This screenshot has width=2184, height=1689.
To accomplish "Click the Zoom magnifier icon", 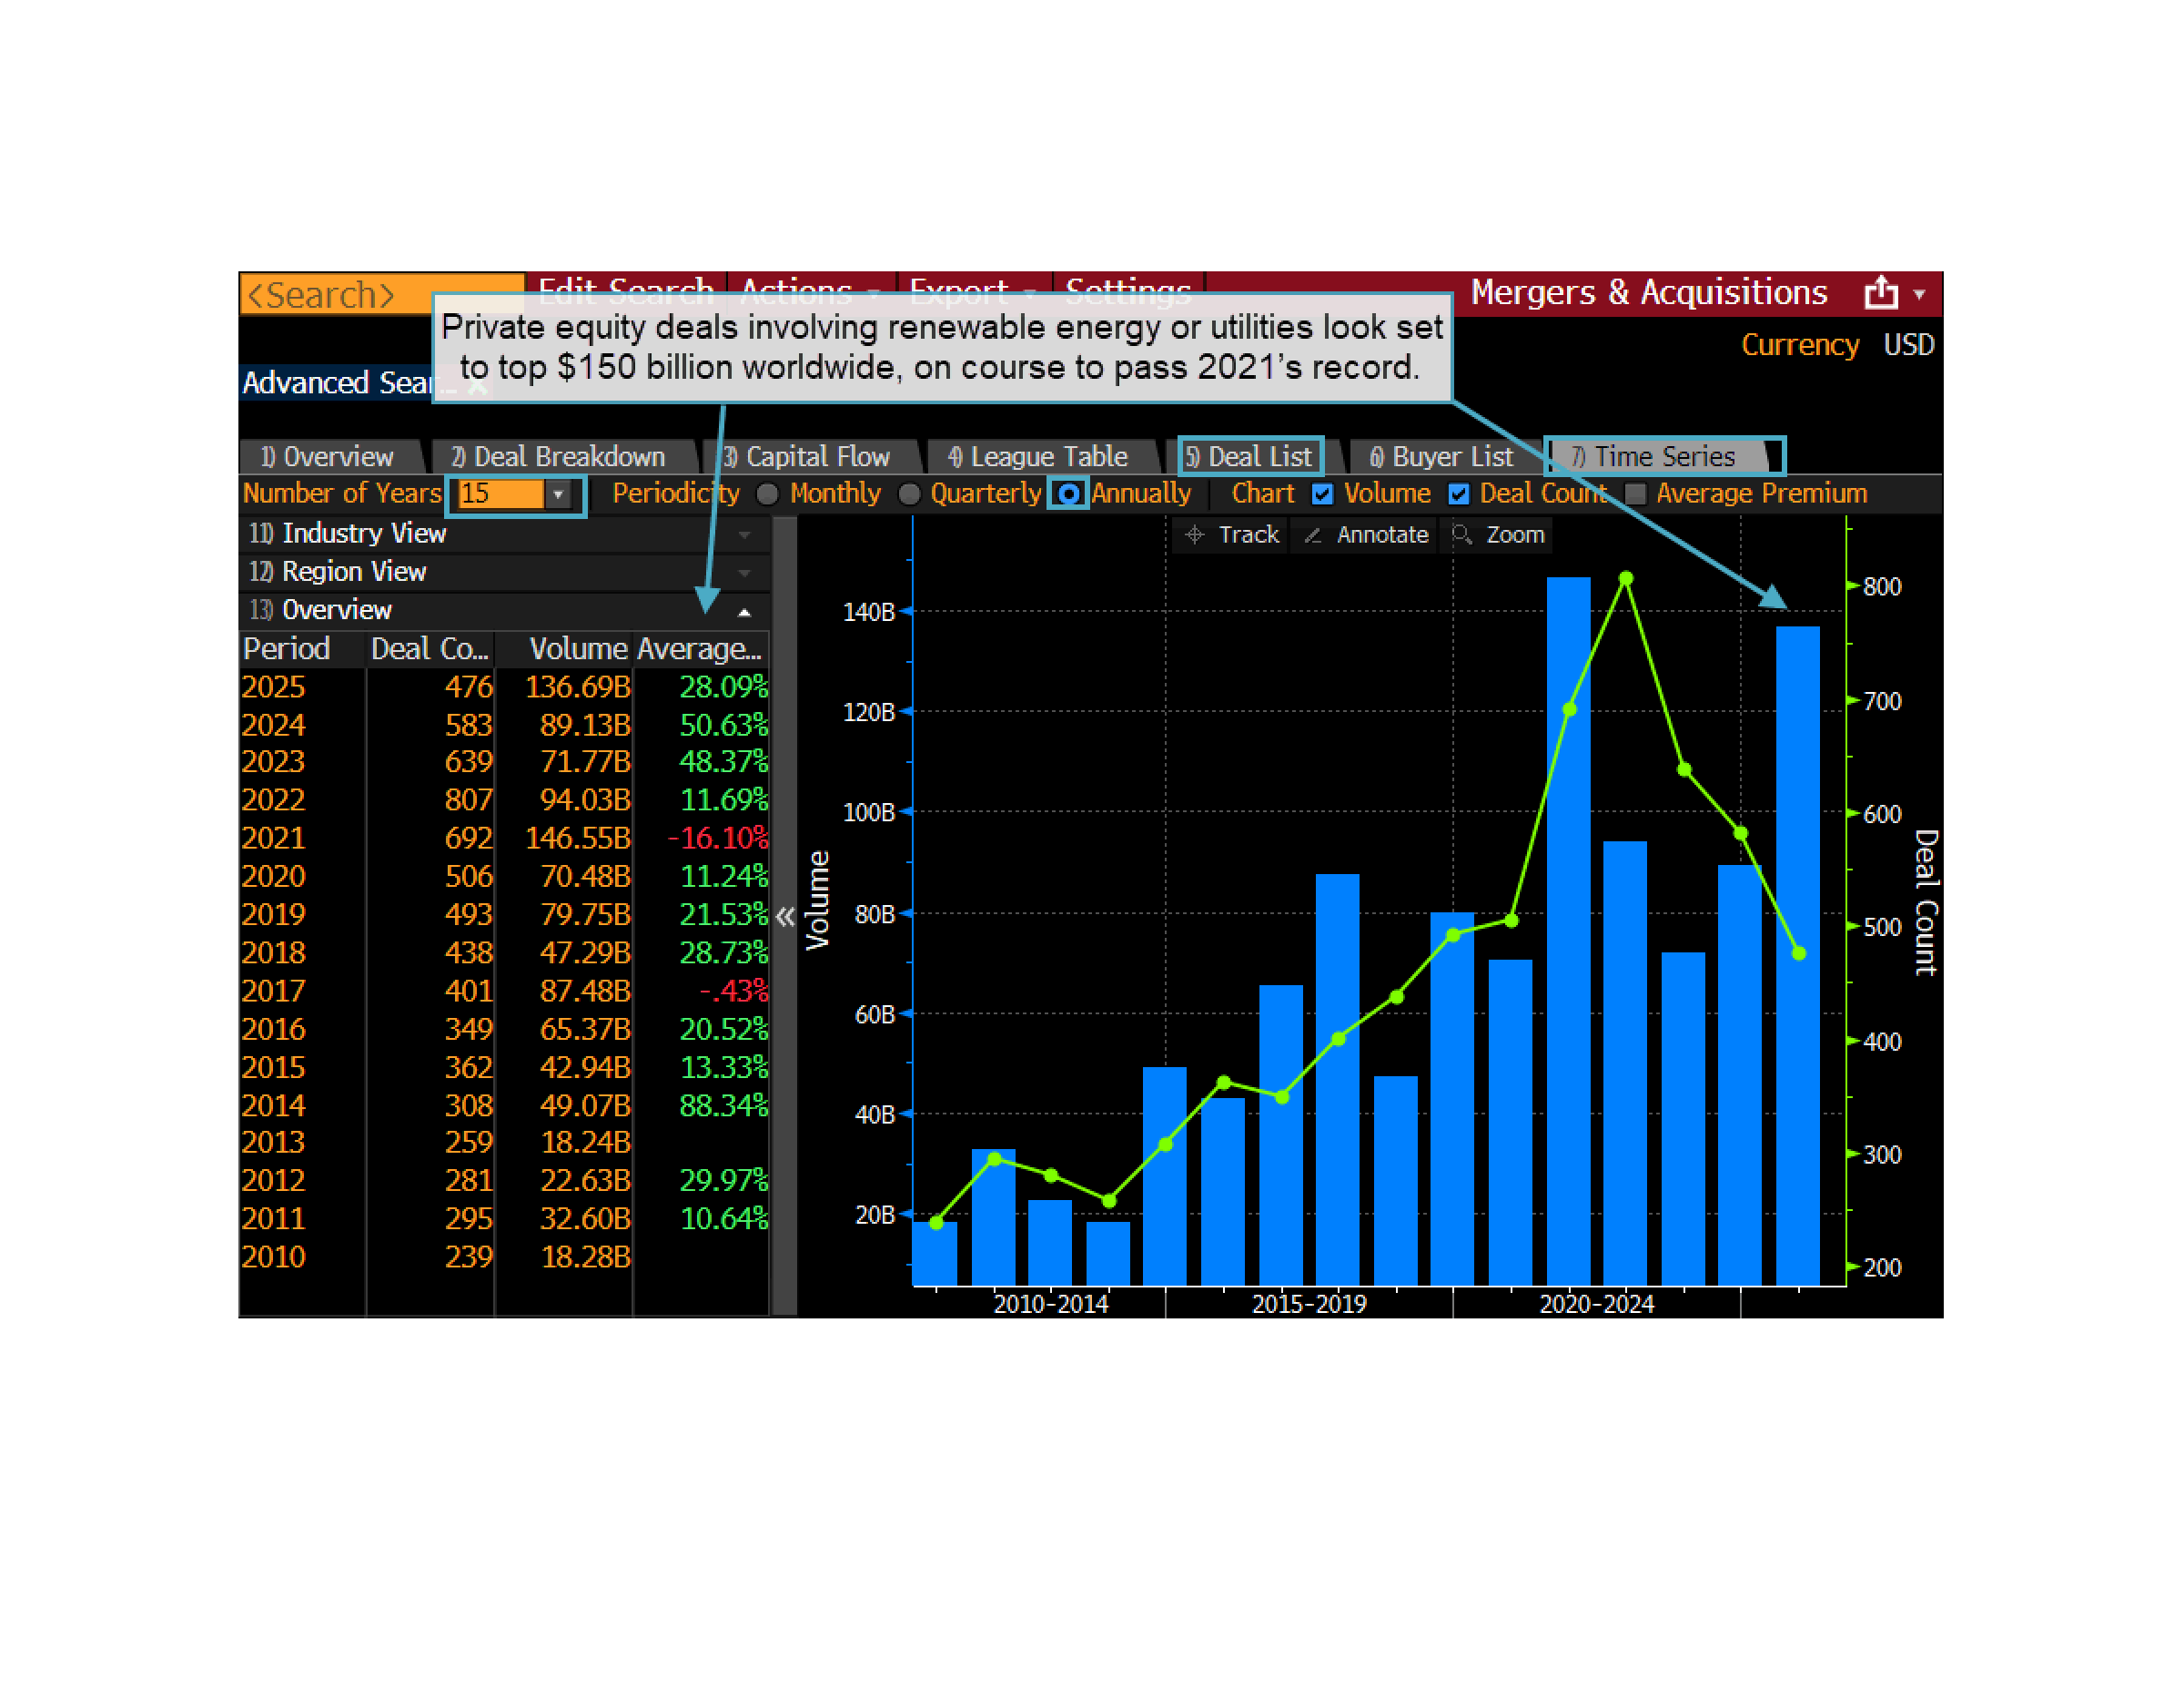I will (1461, 535).
